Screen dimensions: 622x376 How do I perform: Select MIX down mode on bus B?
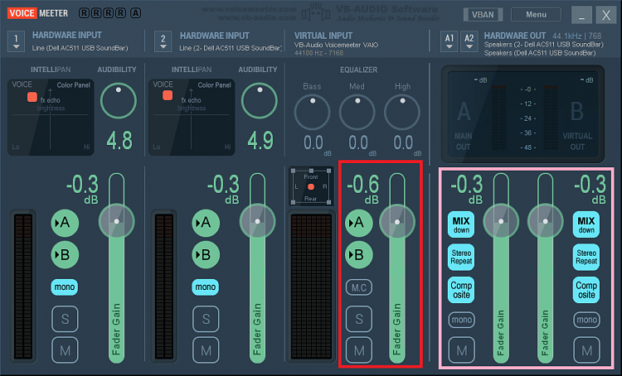pyautogui.click(x=586, y=224)
